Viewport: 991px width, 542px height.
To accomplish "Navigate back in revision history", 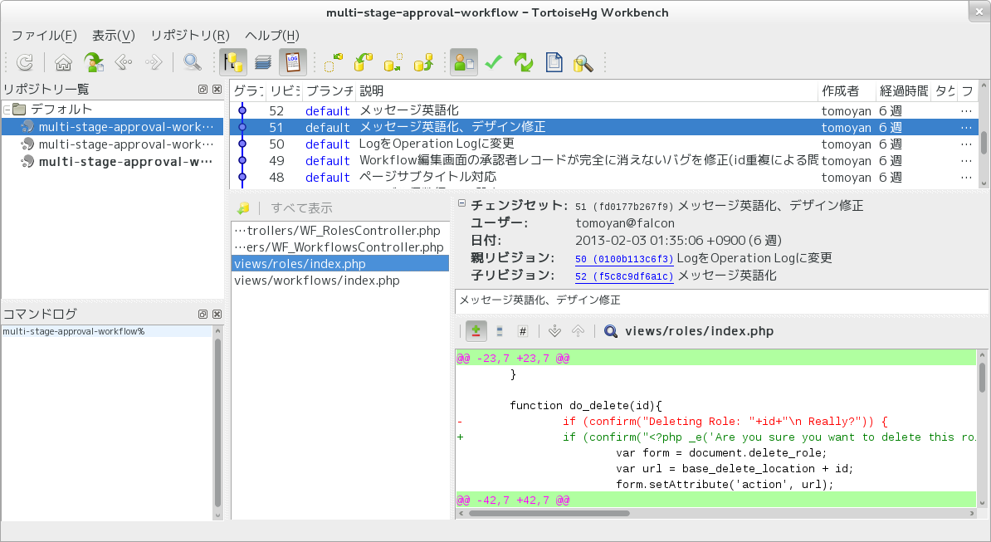I will point(123,62).
